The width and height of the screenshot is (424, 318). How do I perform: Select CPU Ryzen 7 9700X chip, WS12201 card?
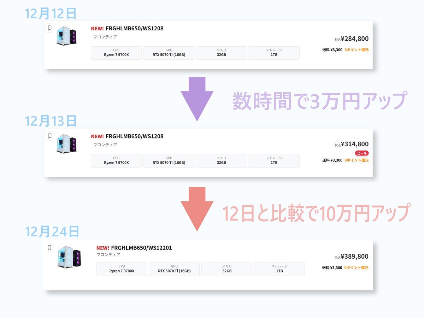click(x=122, y=269)
